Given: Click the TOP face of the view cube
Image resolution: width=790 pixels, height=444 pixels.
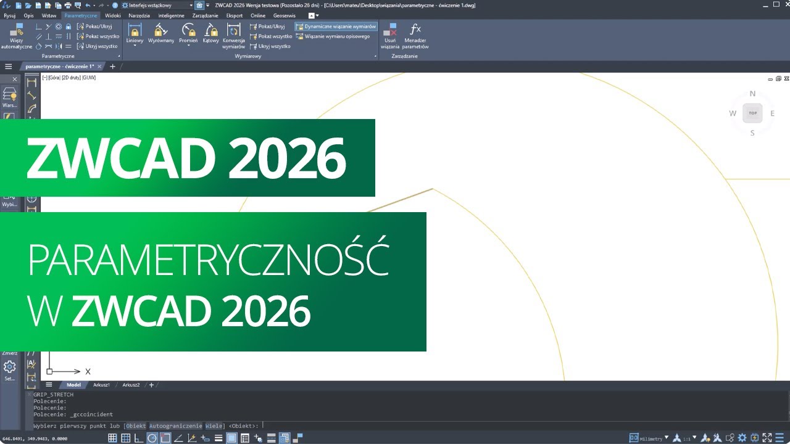Looking at the screenshot, I should coord(752,113).
